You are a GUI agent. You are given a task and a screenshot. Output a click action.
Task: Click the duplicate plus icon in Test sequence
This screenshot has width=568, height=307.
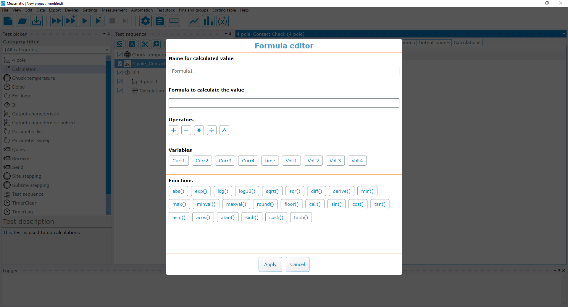click(156, 44)
